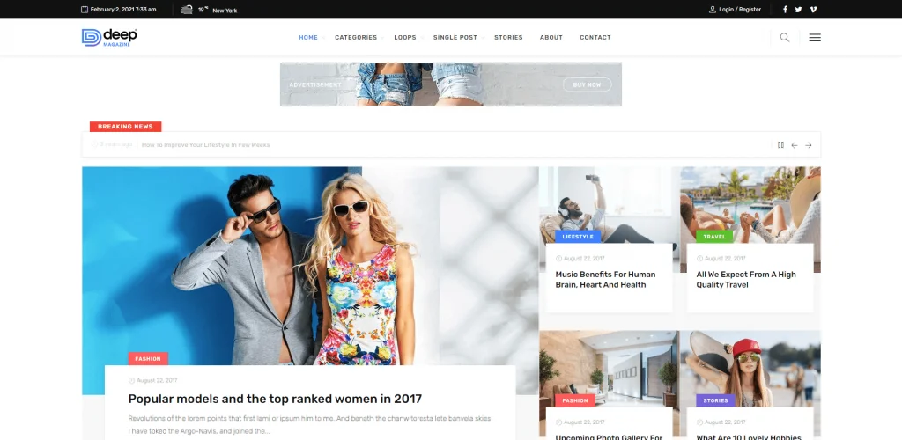Expand the Loops menu dropdown
902x440 pixels.
405,37
